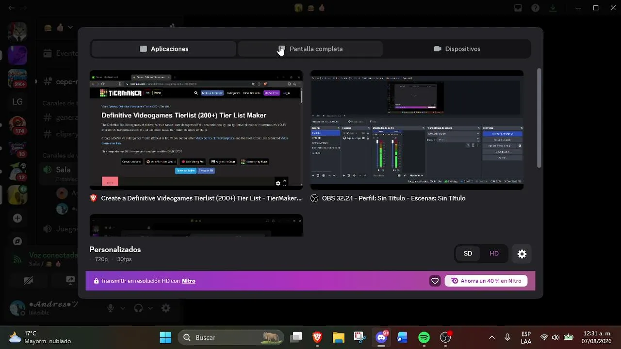Select the Dispositivos tab
Screen dimensions: 621x349
click(457, 49)
